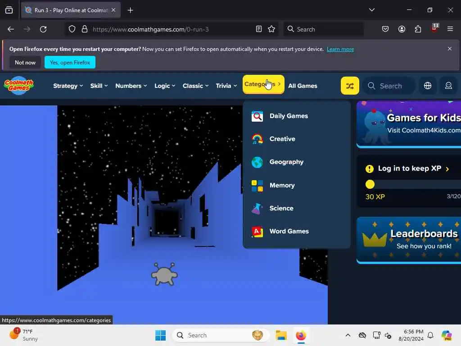
Task: Bookmark this page with the star icon
Action: 271,29
